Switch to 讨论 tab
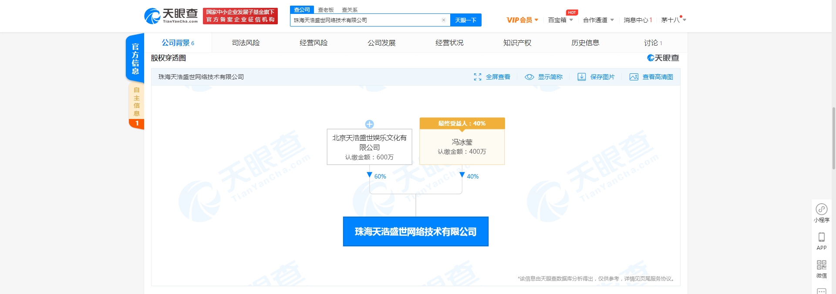Viewport: 836px width, 294px height. 653,43
